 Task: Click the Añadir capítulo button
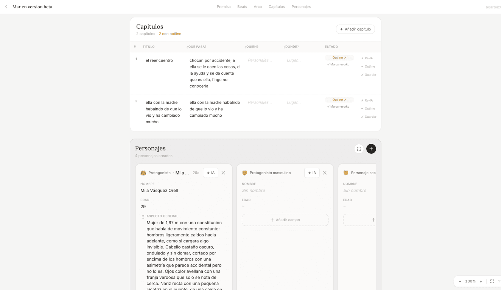(355, 29)
